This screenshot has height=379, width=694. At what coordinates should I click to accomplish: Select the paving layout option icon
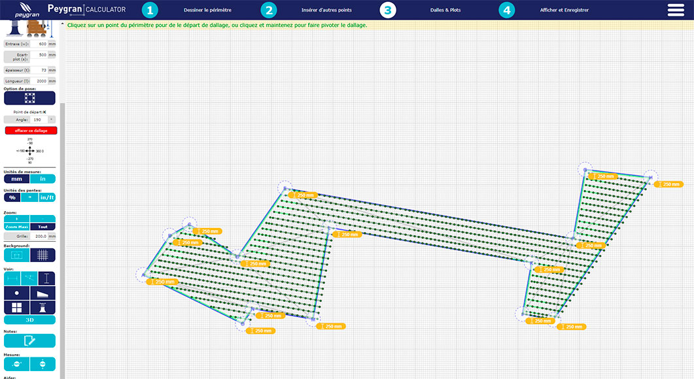coord(29,98)
